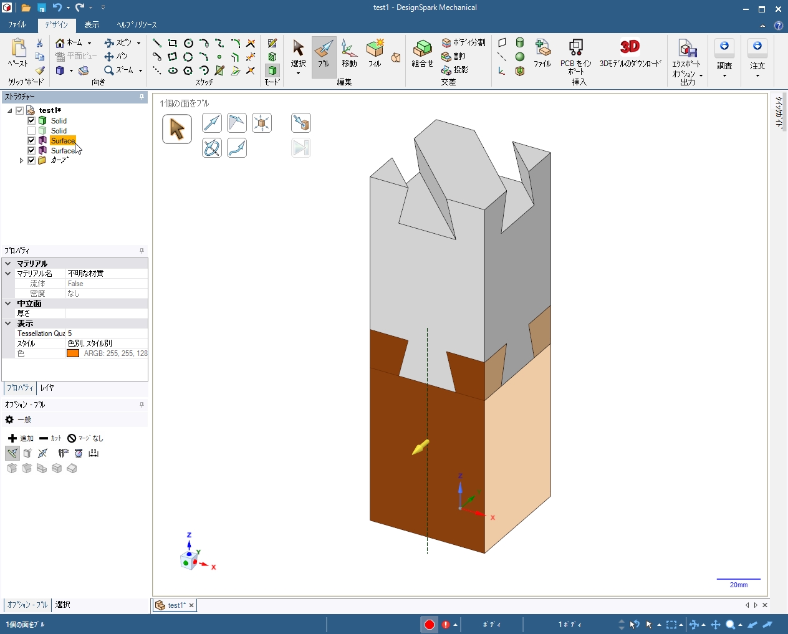
Task: Select the second Surface item in tree
Action: pyautogui.click(x=62, y=150)
